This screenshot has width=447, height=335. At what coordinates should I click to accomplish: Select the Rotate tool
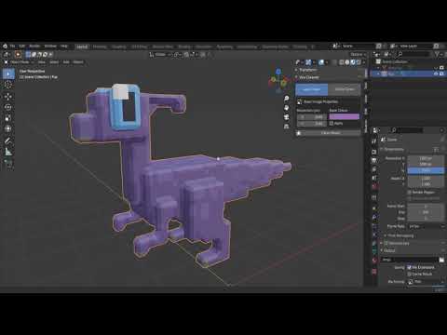click(x=8, y=107)
